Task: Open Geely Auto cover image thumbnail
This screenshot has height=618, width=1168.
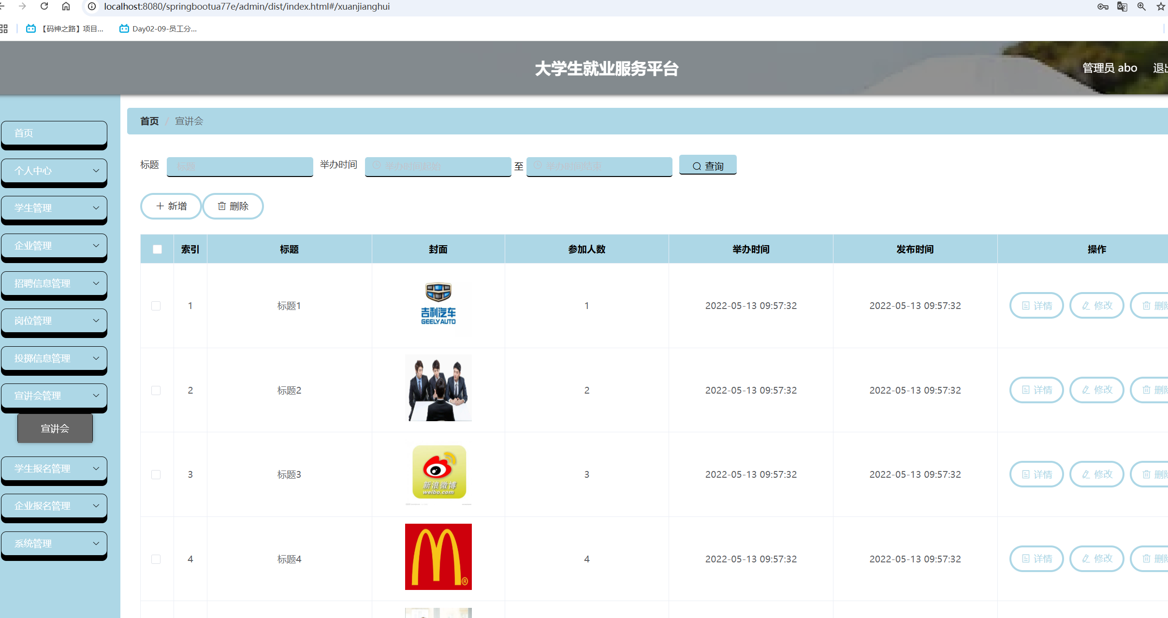Action: [x=438, y=304]
